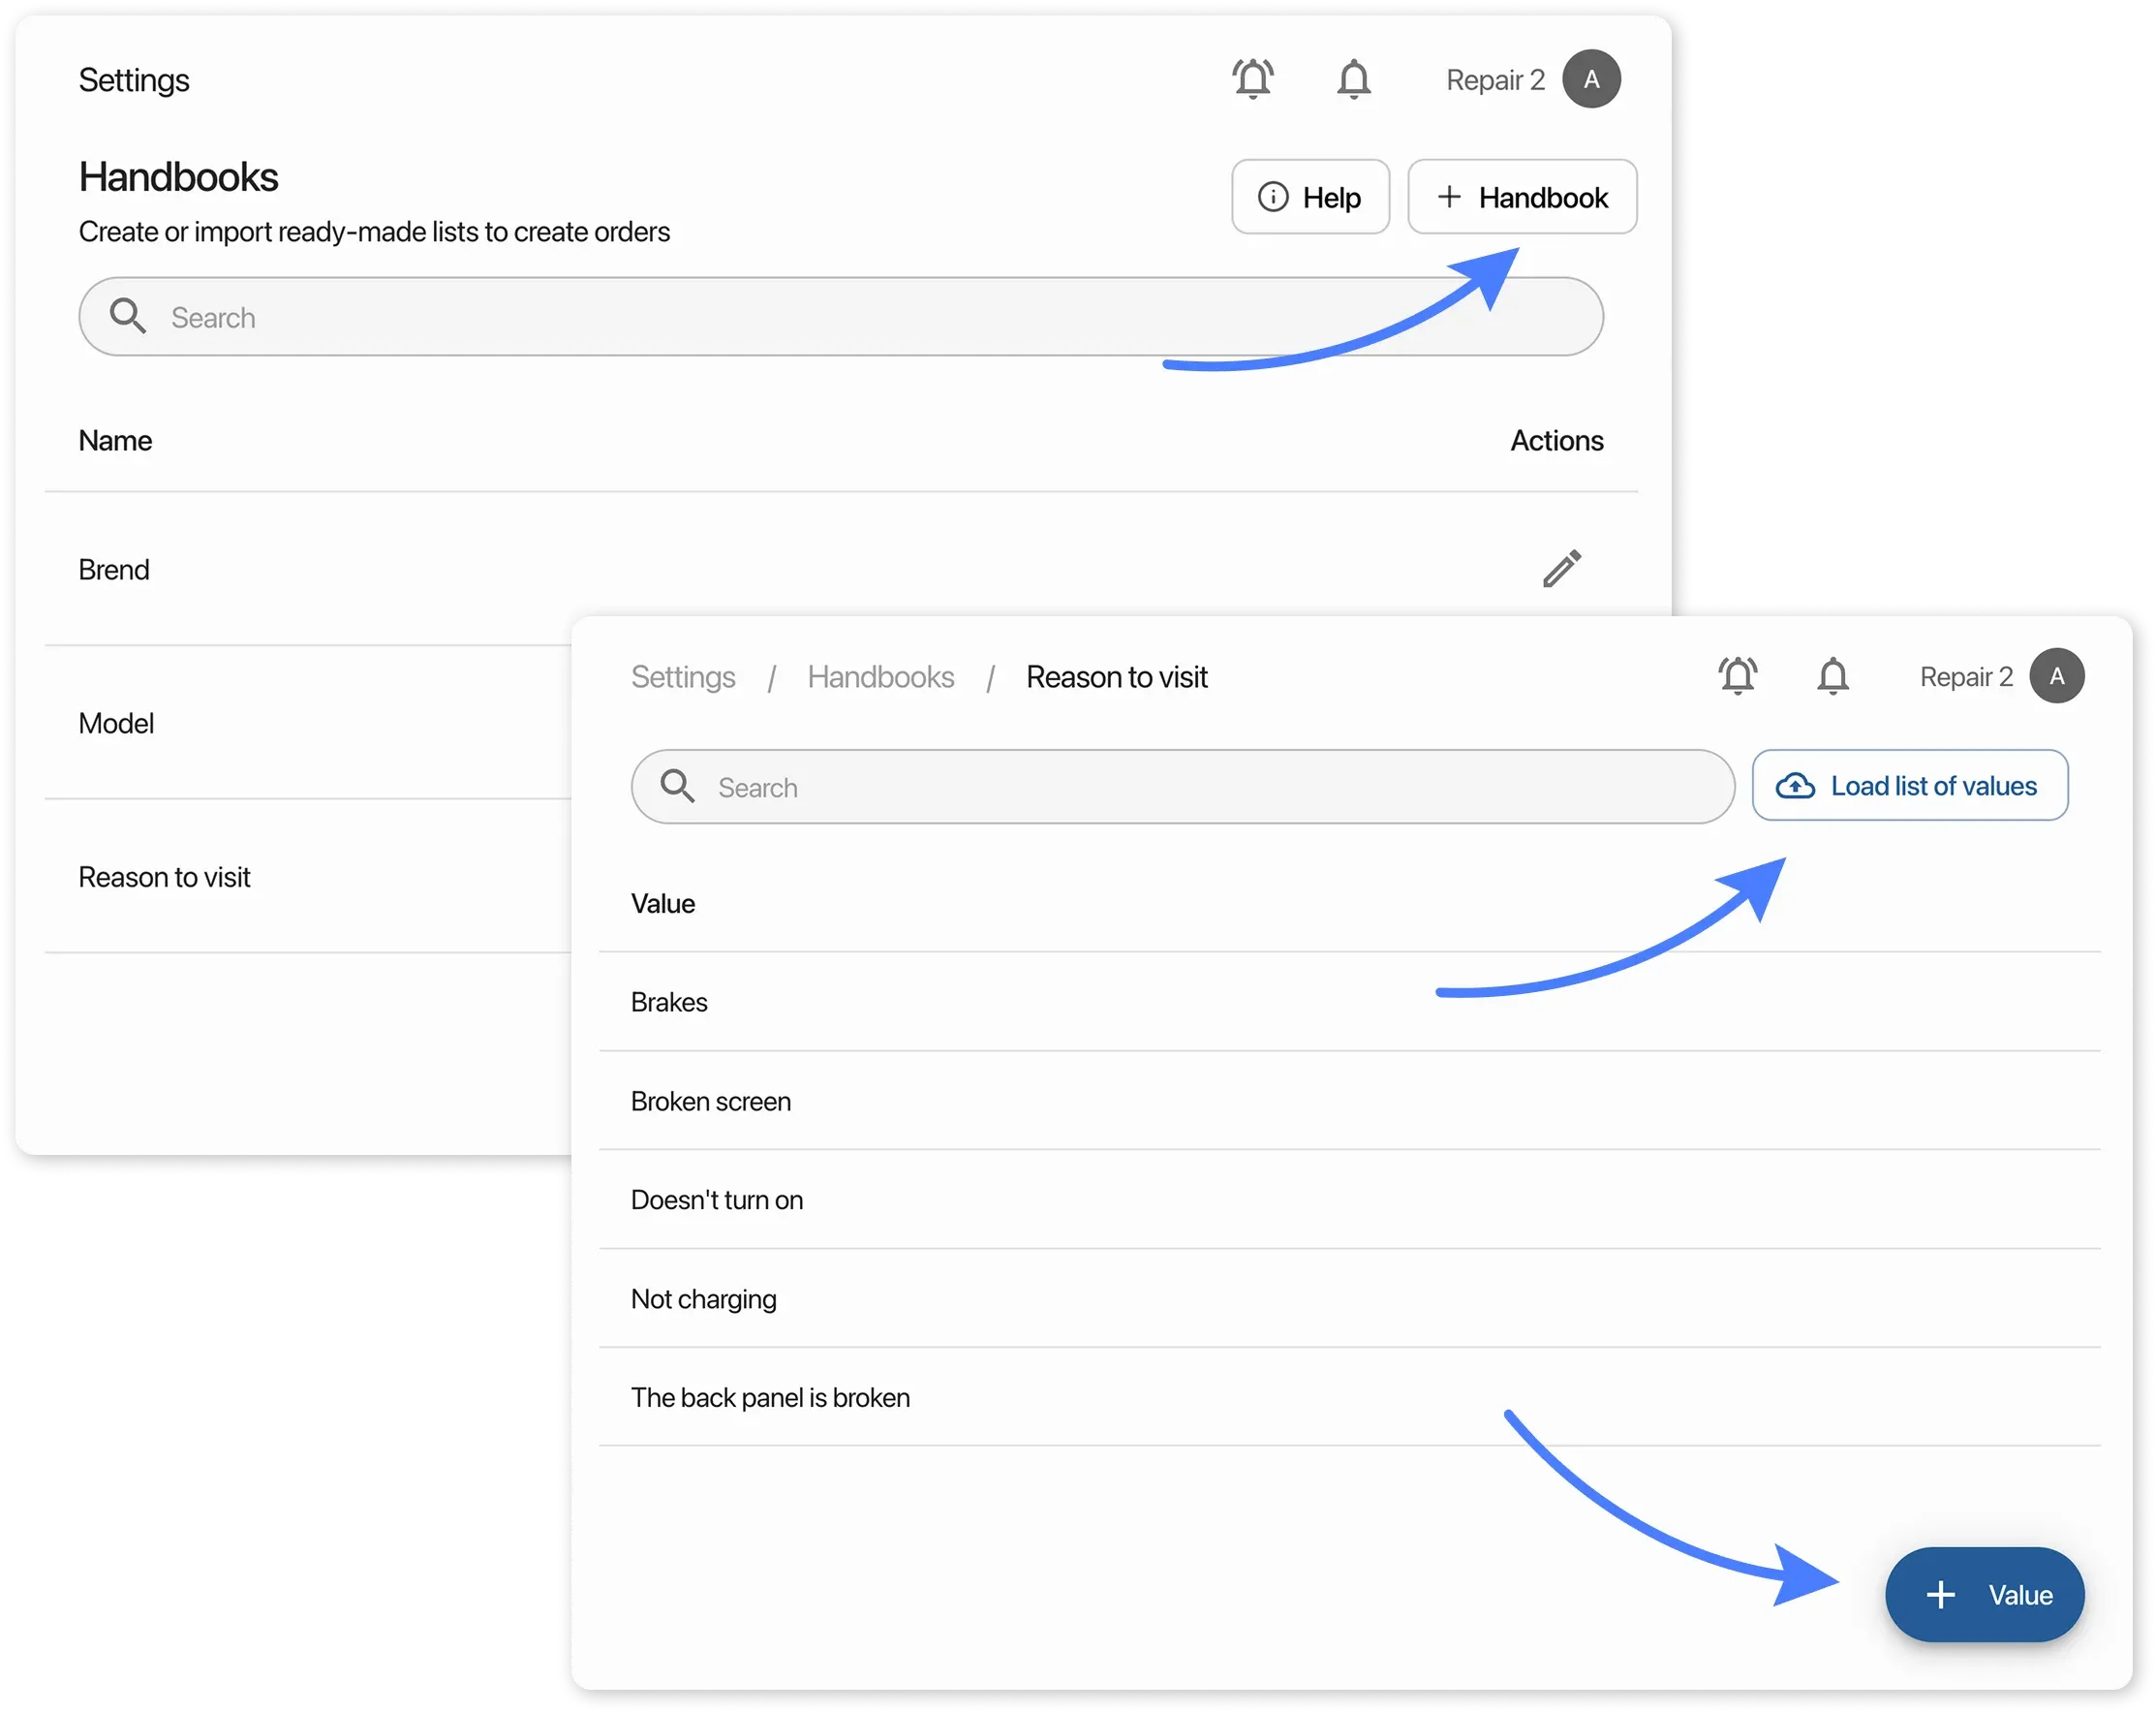The width and height of the screenshot is (2156, 1713).
Task: Click the + Value button
Action: point(1985,1594)
